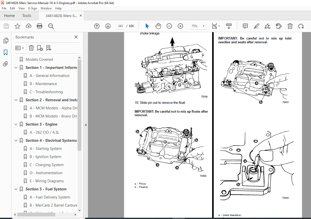The height and width of the screenshot is (219, 311).
Task: Open A - 262 CID / 4.3L bookmark
Action: click(44, 132)
